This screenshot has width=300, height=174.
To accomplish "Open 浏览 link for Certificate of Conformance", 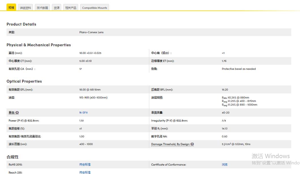I will point(225,165).
